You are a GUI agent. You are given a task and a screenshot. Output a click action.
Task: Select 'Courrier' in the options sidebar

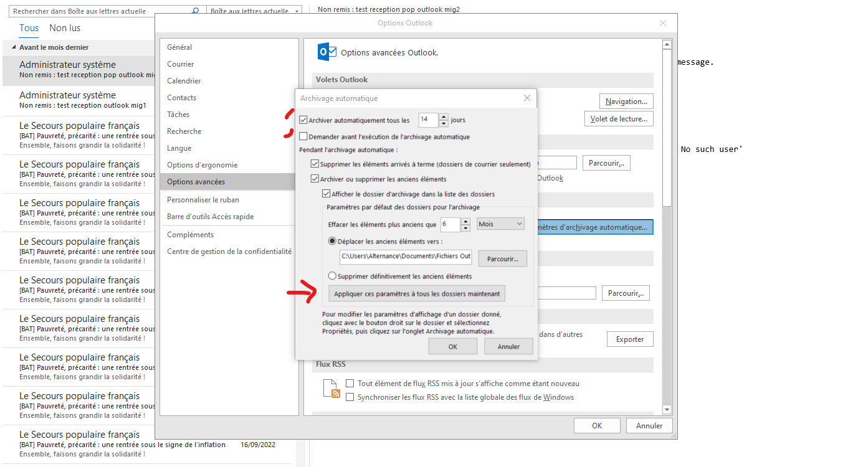(181, 64)
